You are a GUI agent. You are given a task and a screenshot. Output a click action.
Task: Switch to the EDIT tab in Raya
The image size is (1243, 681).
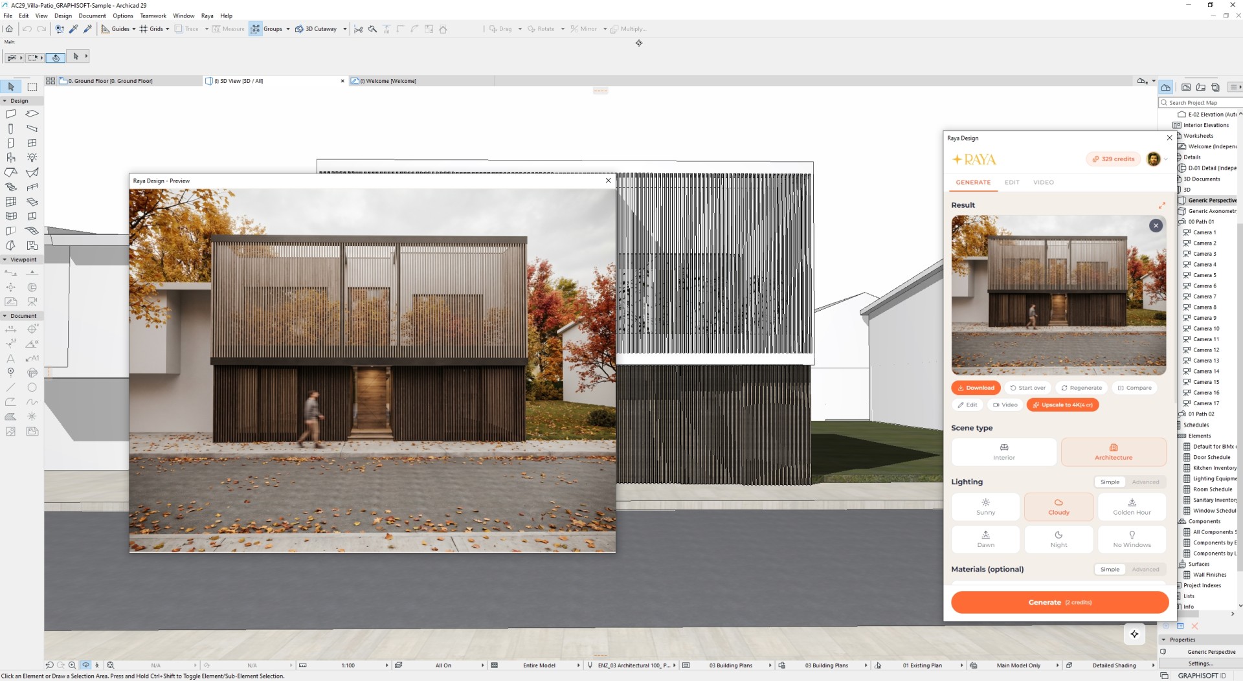coord(1012,183)
